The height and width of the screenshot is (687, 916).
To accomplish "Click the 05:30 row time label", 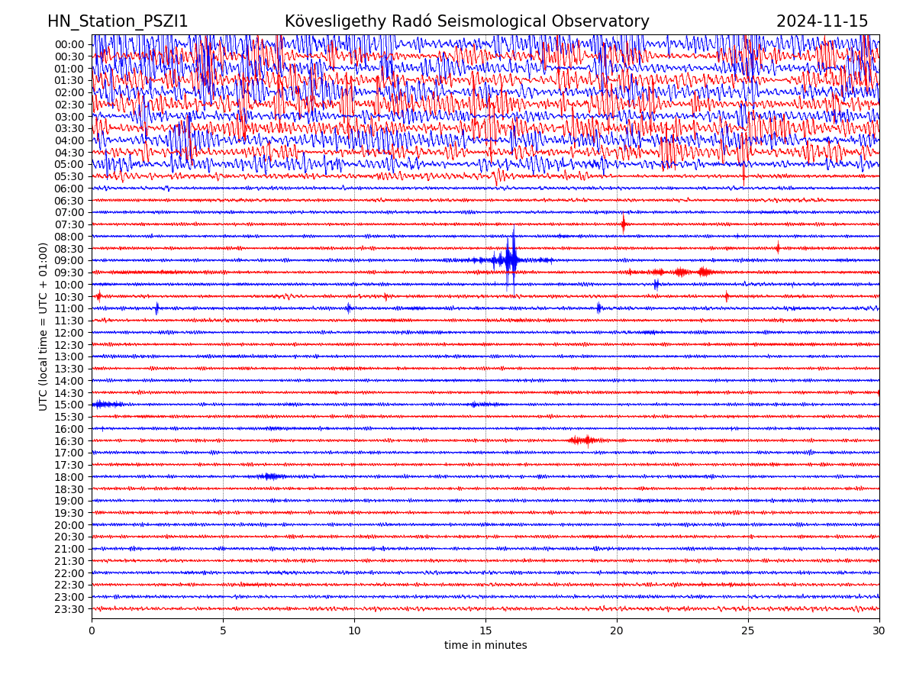I will point(69,176).
